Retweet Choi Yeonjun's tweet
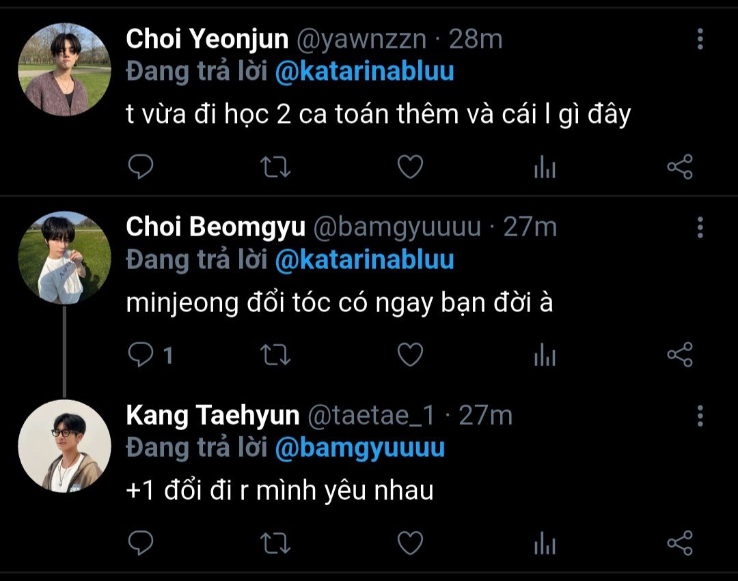This screenshot has width=738, height=581. [276, 167]
